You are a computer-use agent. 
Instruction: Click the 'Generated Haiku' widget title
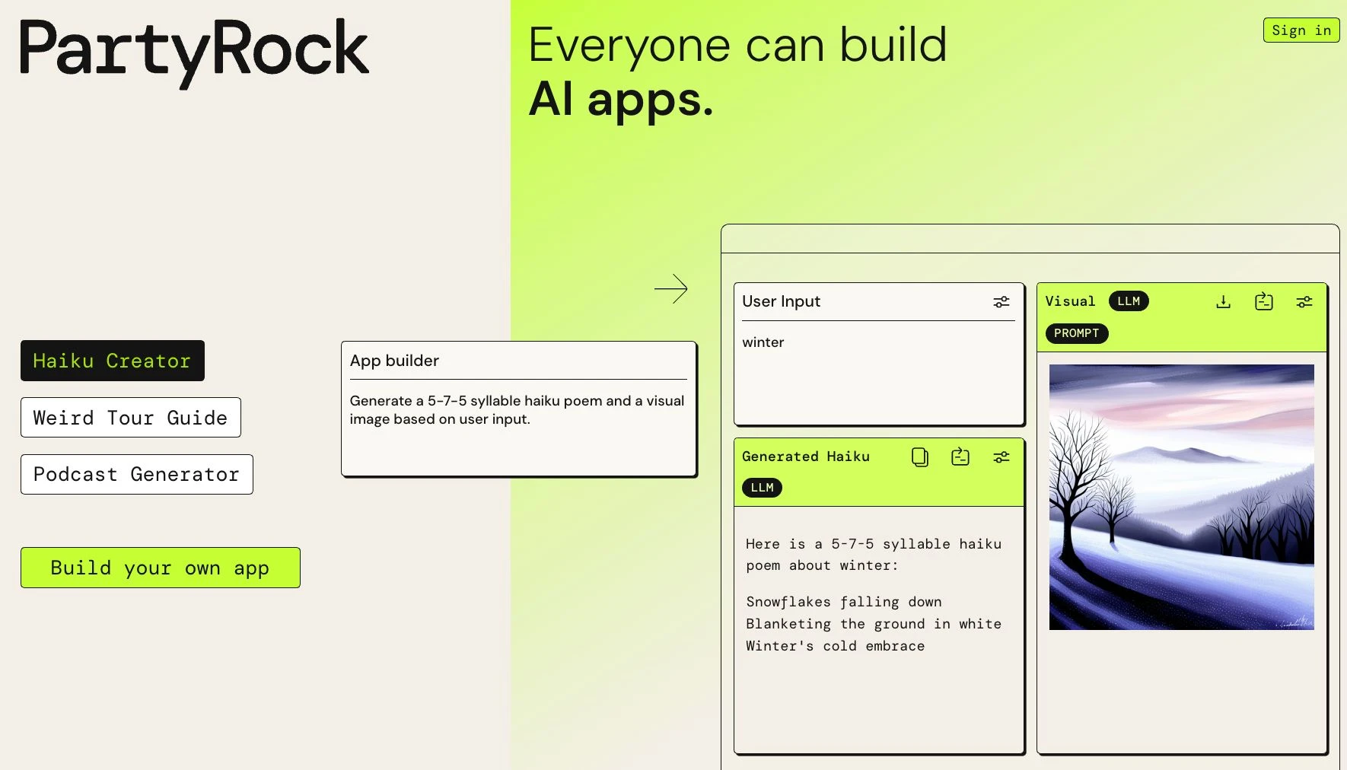(806, 457)
